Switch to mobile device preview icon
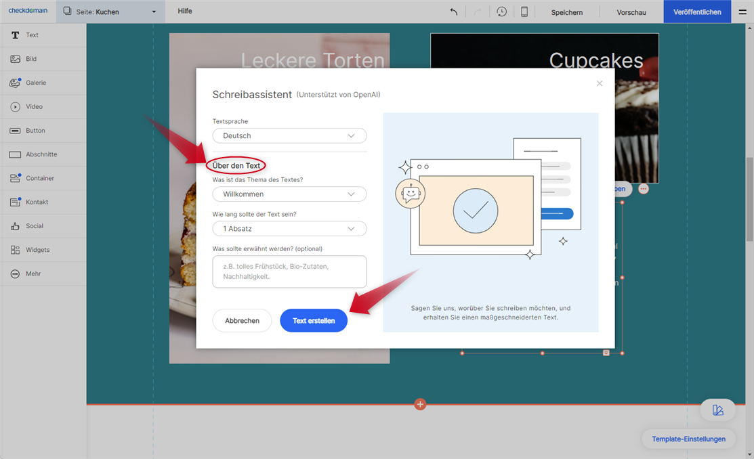Screen dimensions: 754x459 524,12
